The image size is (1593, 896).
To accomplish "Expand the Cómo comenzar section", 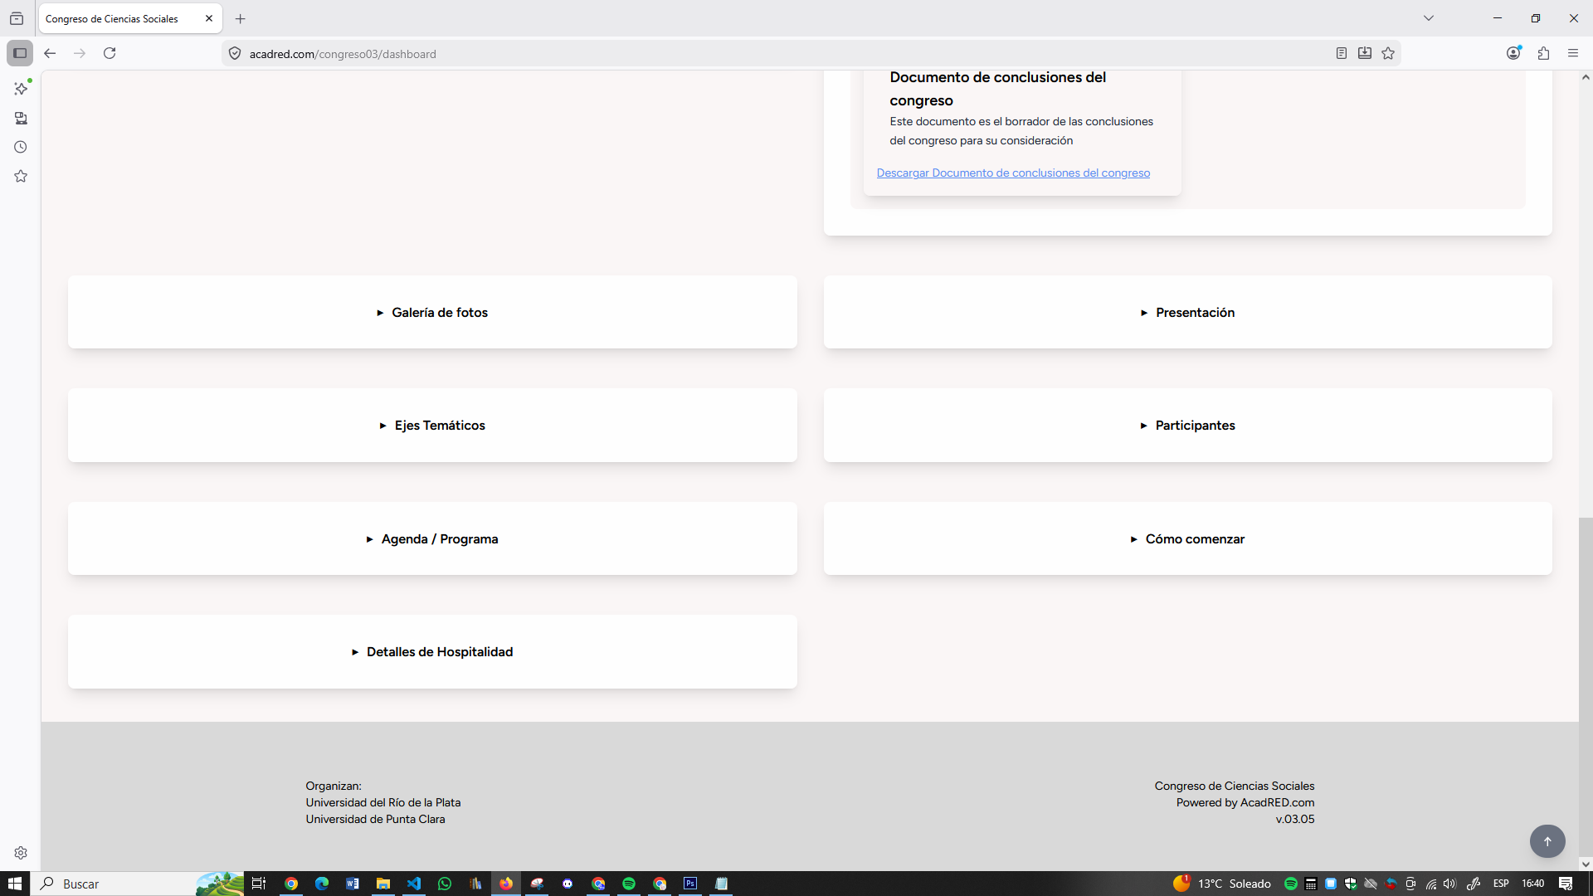I will [1187, 538].
